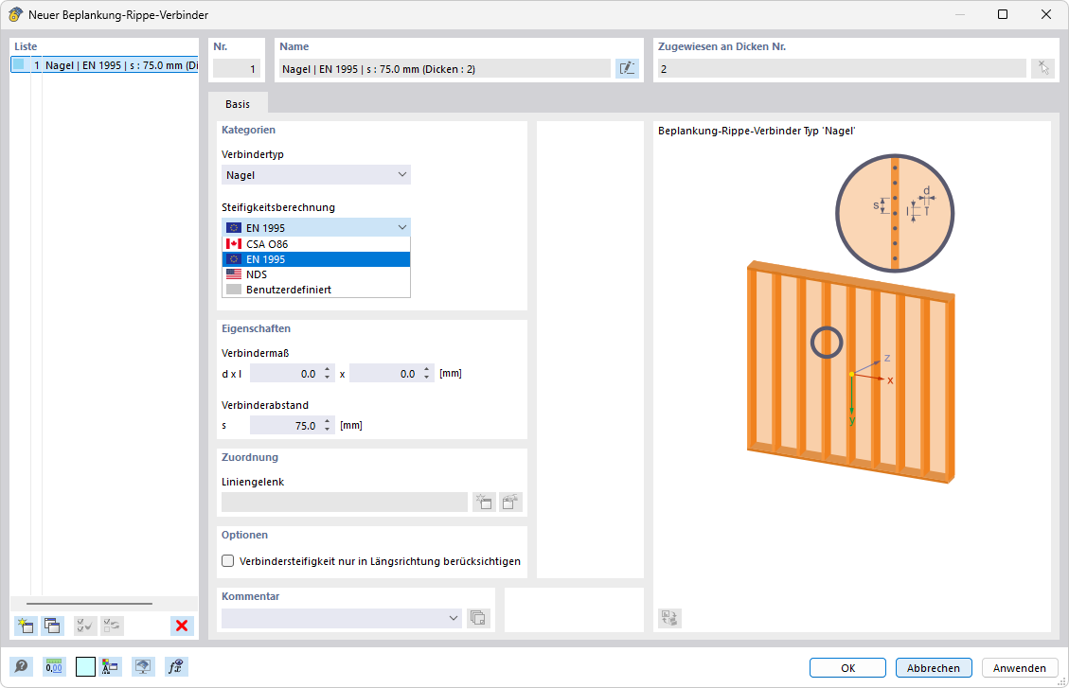Close the dialog with the X button
The image size is (1069, 688).
click(1046, 14)
